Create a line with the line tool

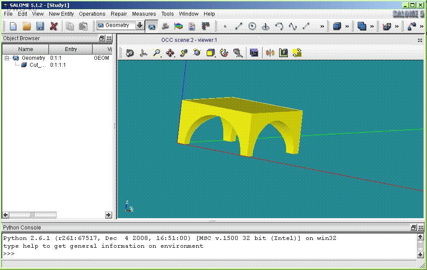click(x=239, y=26)
